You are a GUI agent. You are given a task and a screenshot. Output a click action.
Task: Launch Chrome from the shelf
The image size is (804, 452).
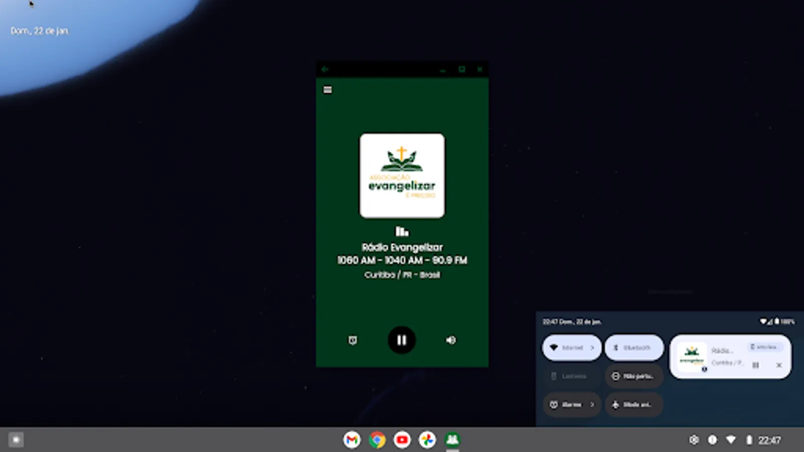point(377,440)
